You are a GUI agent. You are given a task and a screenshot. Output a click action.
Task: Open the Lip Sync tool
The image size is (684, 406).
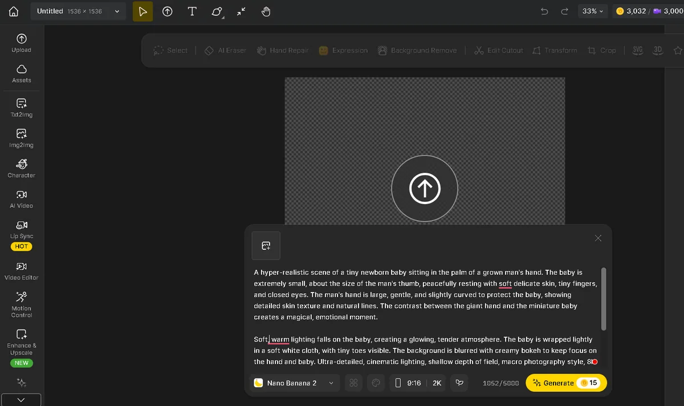tap(22, 229)
